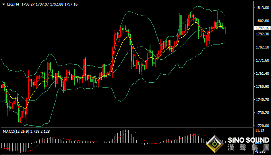The height and width of the screenshot is (155, 271).
Task: Click the -8.528 MACD scale label
Action: (260, 151)
